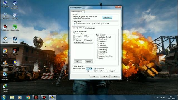Switch to the DirectX control panel taskbar icon
This screenshot has height=100, width=178.
pos(52,97)
